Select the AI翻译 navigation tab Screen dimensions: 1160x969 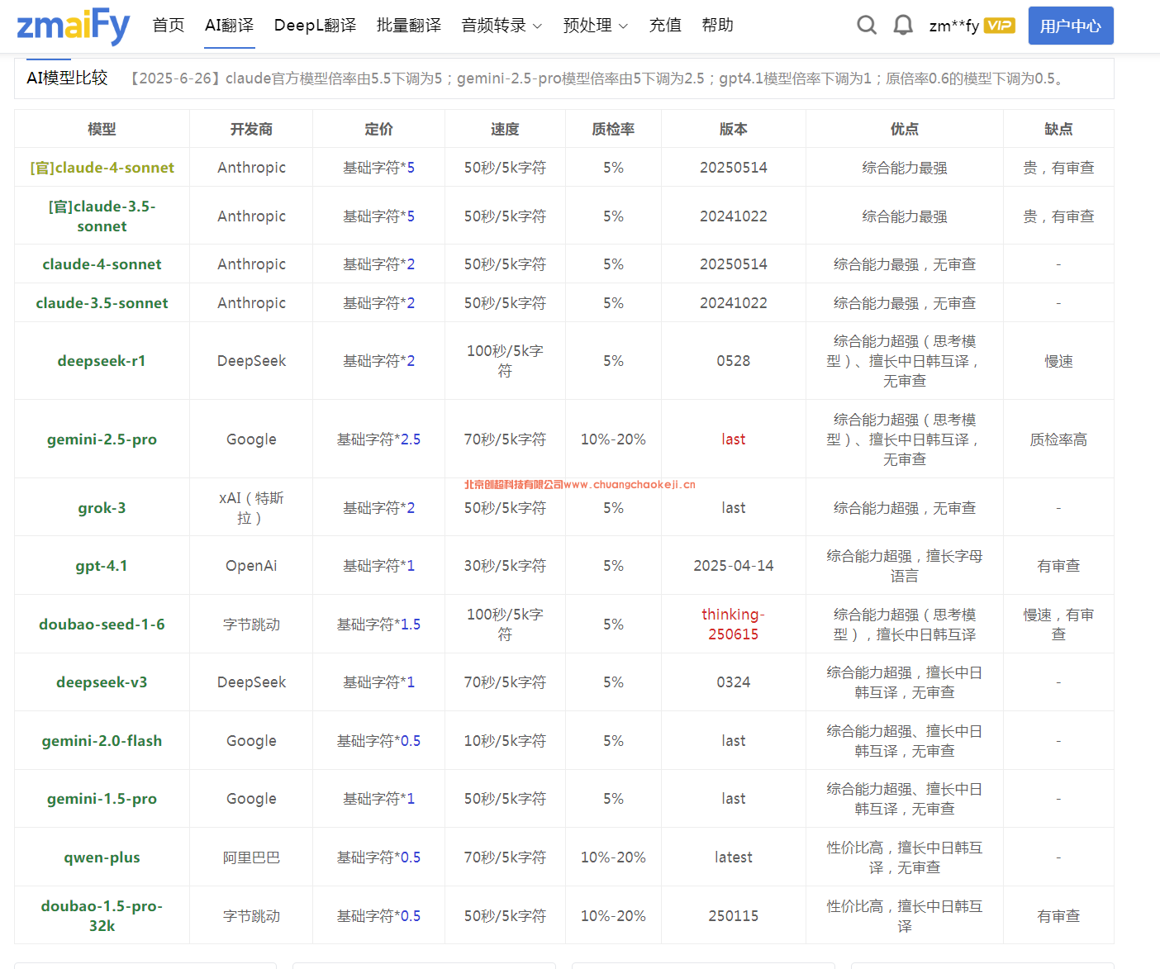230,26
